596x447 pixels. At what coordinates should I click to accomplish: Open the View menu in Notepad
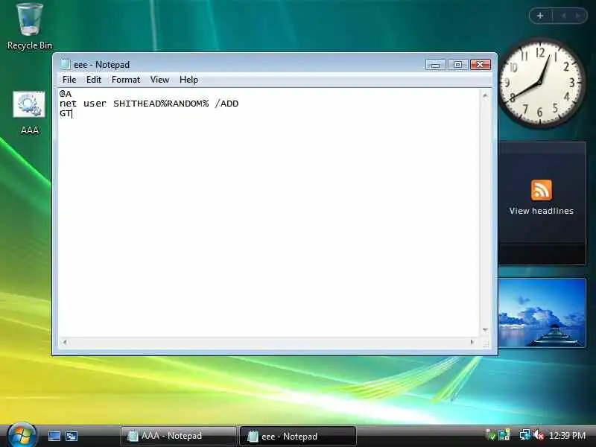point(159,80)
